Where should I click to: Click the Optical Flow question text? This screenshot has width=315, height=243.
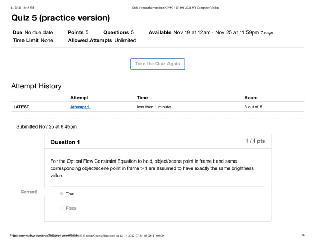tap(157, 168)
